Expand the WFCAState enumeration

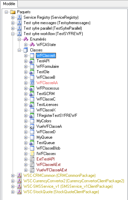pyautogui.click(x=26, y=45)
